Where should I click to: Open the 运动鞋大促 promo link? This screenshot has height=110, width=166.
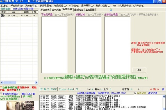[112, 93]
